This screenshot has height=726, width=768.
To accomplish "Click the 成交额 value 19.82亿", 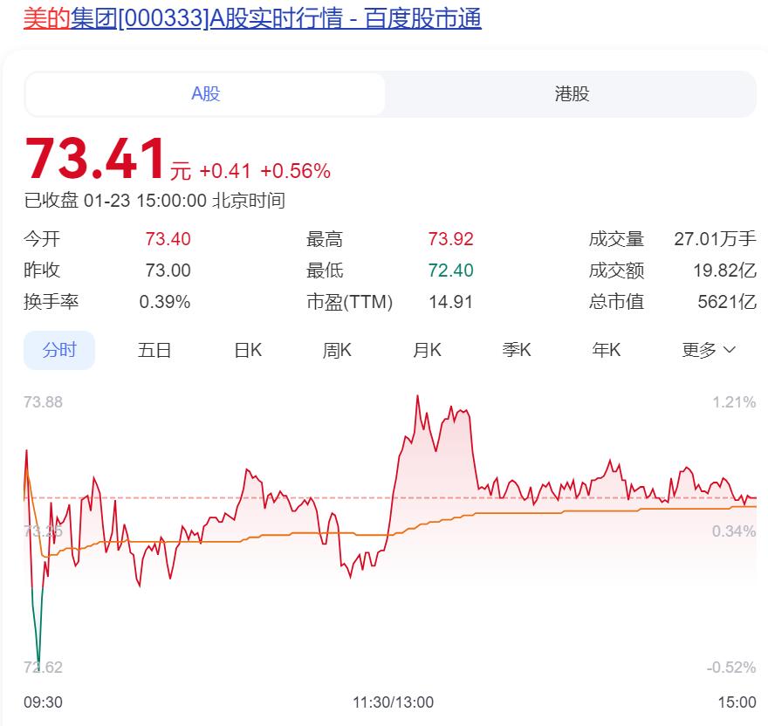I will point(725,271).
